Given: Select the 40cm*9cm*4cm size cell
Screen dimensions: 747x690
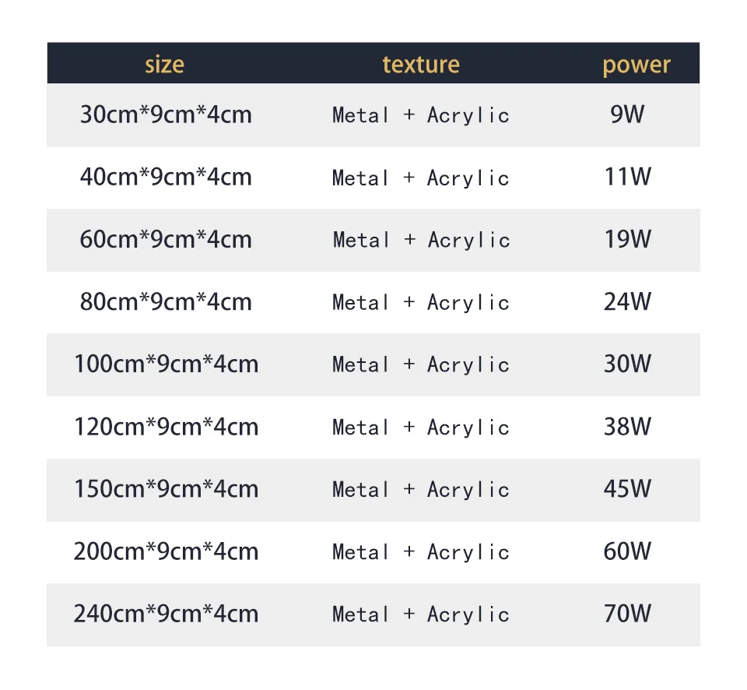Looking at the screenshot, I should click(166, 177).
